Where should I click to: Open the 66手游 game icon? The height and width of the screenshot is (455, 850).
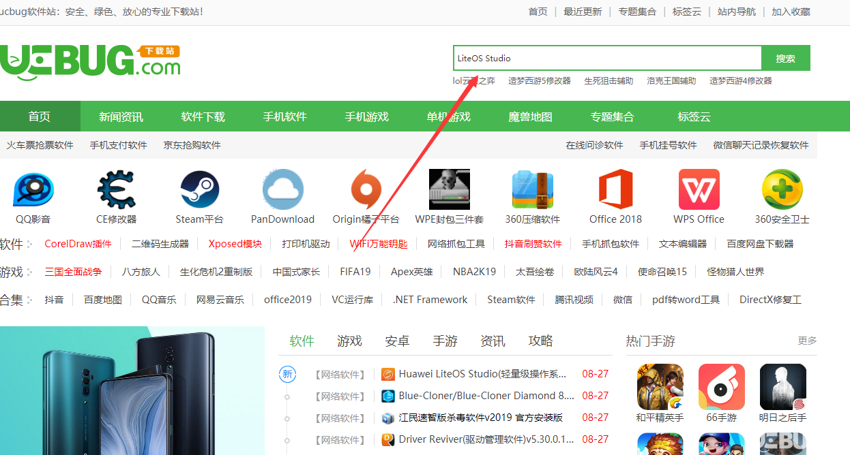721,386
